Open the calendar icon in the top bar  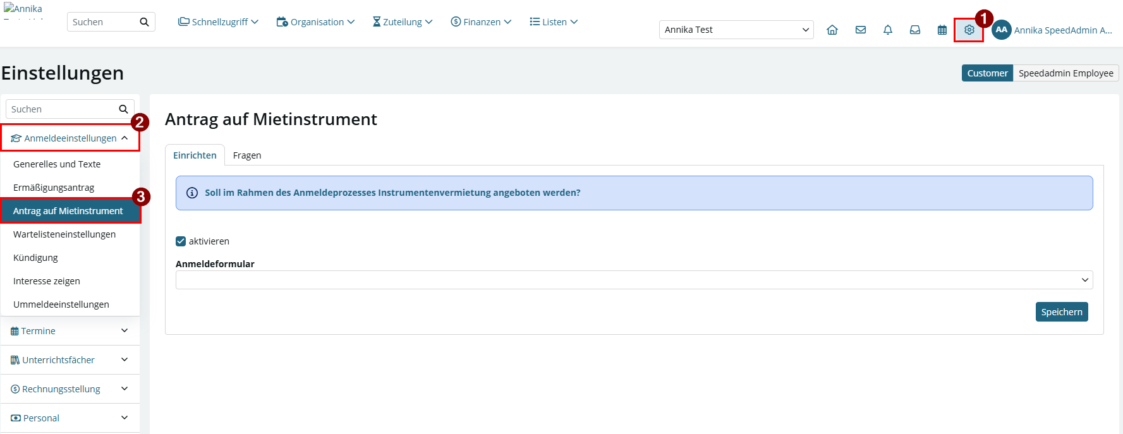942,30
